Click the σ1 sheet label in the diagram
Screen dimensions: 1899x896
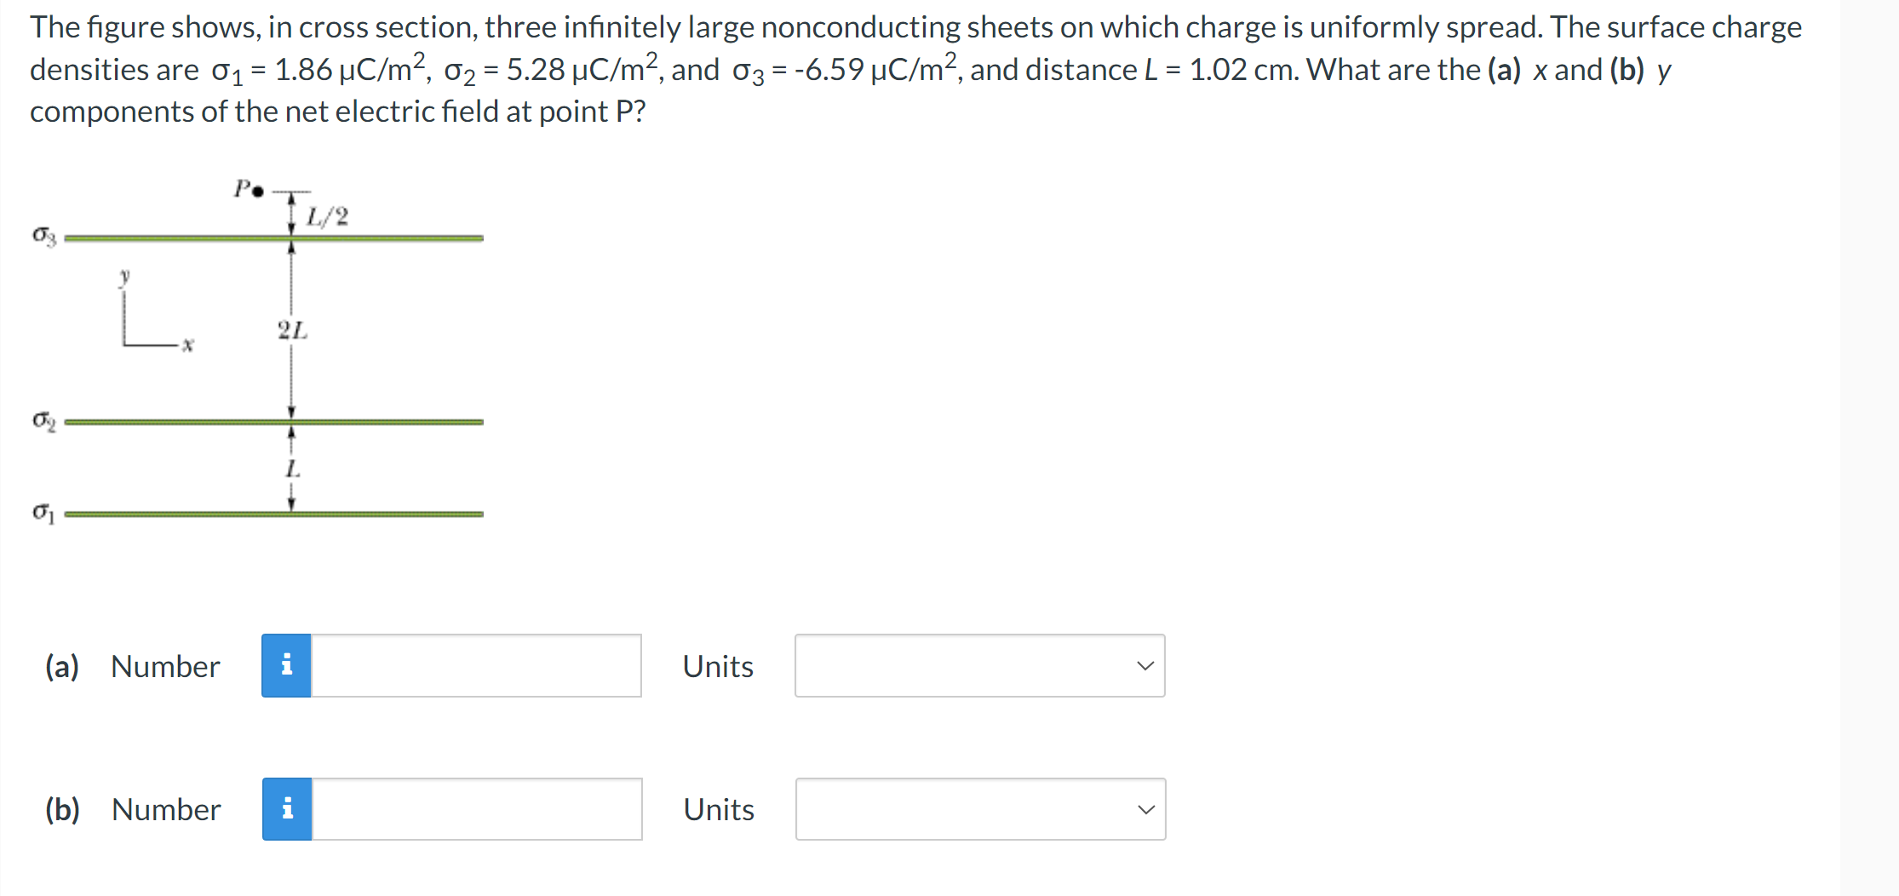pyautogui.click(x=44, y=513)
